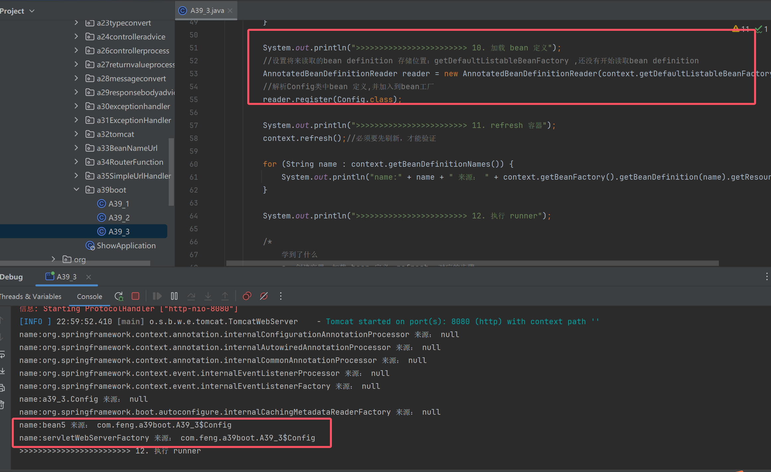Viewport: 771px width, 472px height.
Task: Expand the a26controllerprocess folder
Action: coord(76,50)
